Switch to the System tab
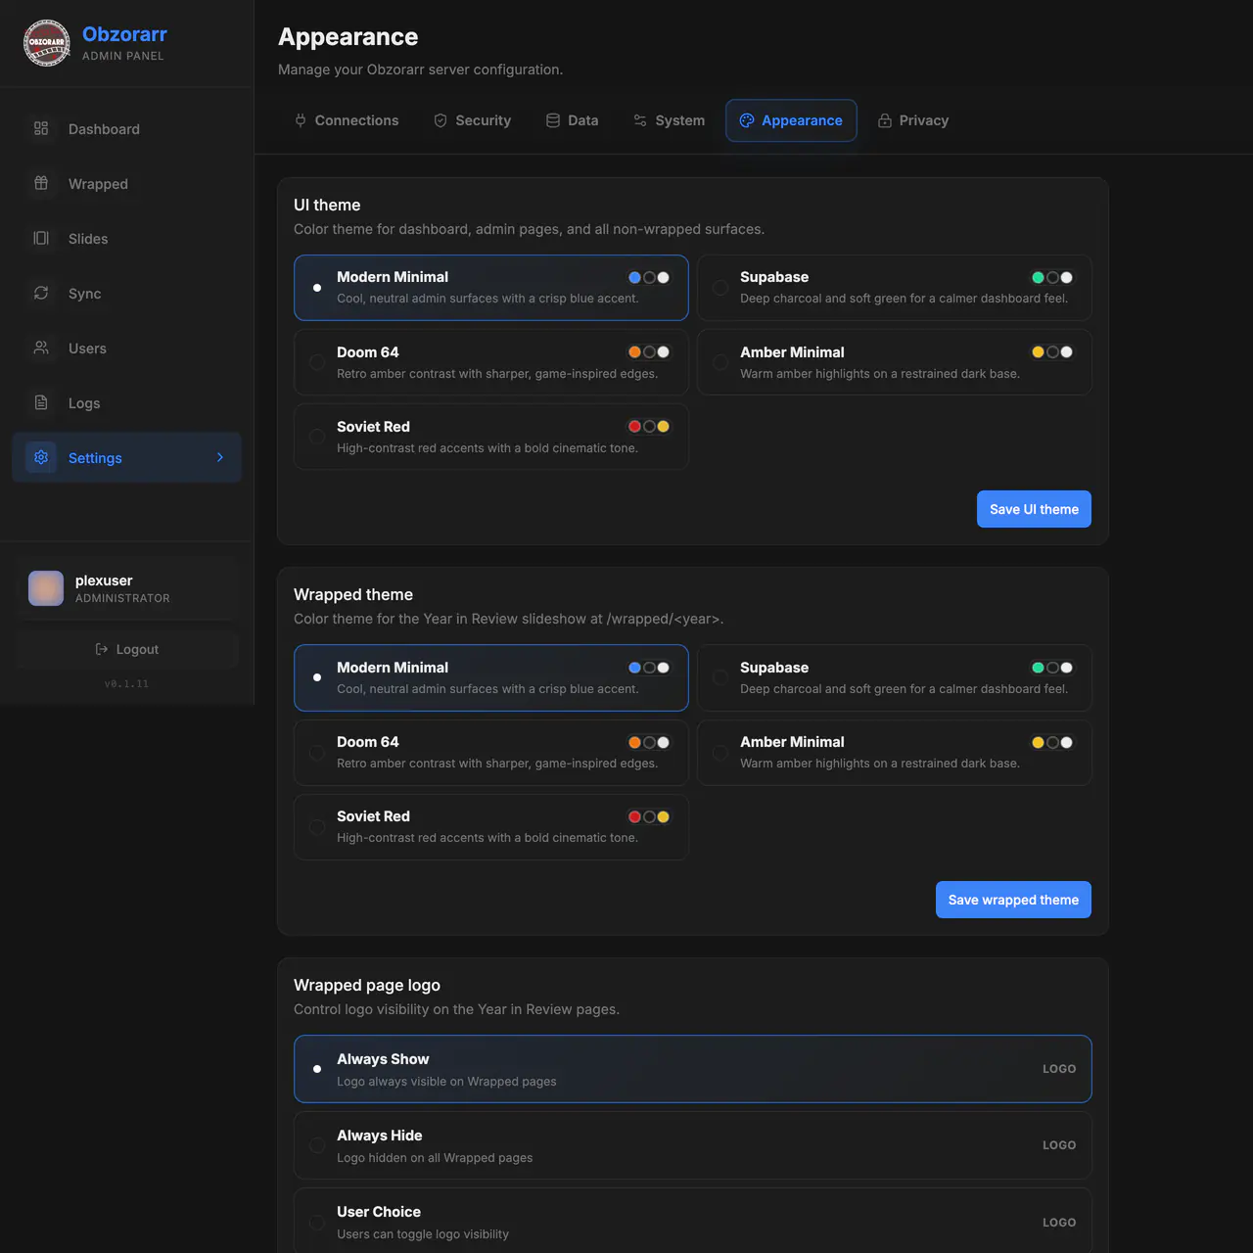Viewport: 1253px width, 1253px height. coord(670,120)
